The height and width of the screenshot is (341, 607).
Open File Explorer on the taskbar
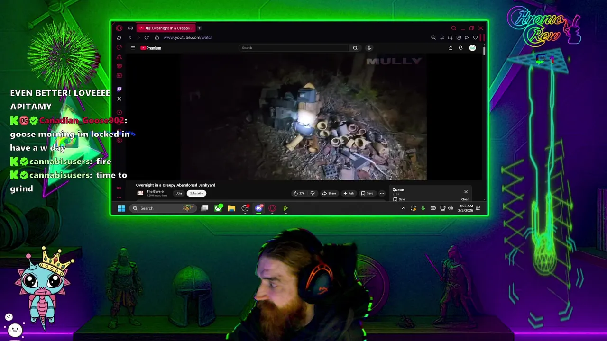click(x=231, y=208)
